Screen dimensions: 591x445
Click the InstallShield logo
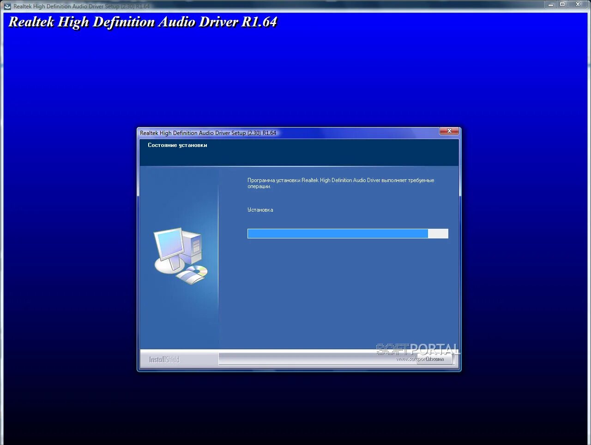pos(164,360)
